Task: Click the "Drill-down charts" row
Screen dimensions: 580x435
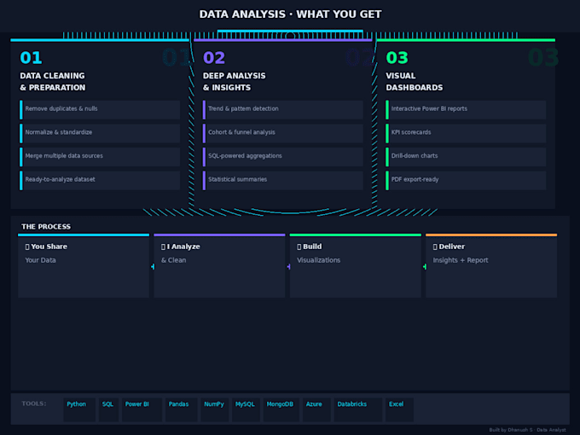Action: pos(466,157)
